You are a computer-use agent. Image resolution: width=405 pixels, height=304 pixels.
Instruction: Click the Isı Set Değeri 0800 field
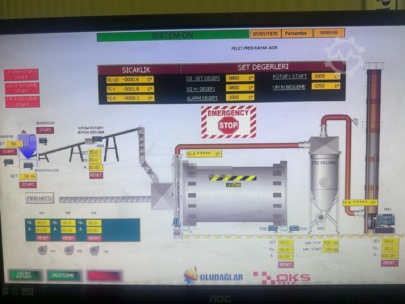click(240, 78)
